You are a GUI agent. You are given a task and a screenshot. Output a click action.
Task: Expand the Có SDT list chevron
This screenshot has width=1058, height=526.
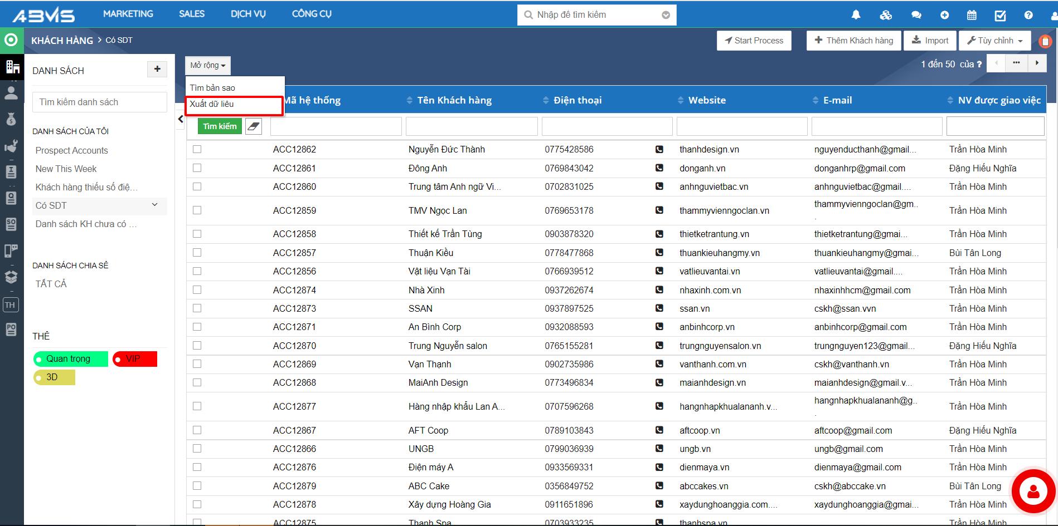coord(155,205)
